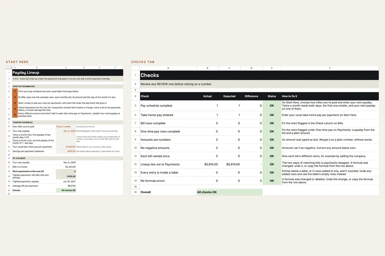Select column C header in Start Here sheet
Viewport: 385px width, 256px height.
66,67
